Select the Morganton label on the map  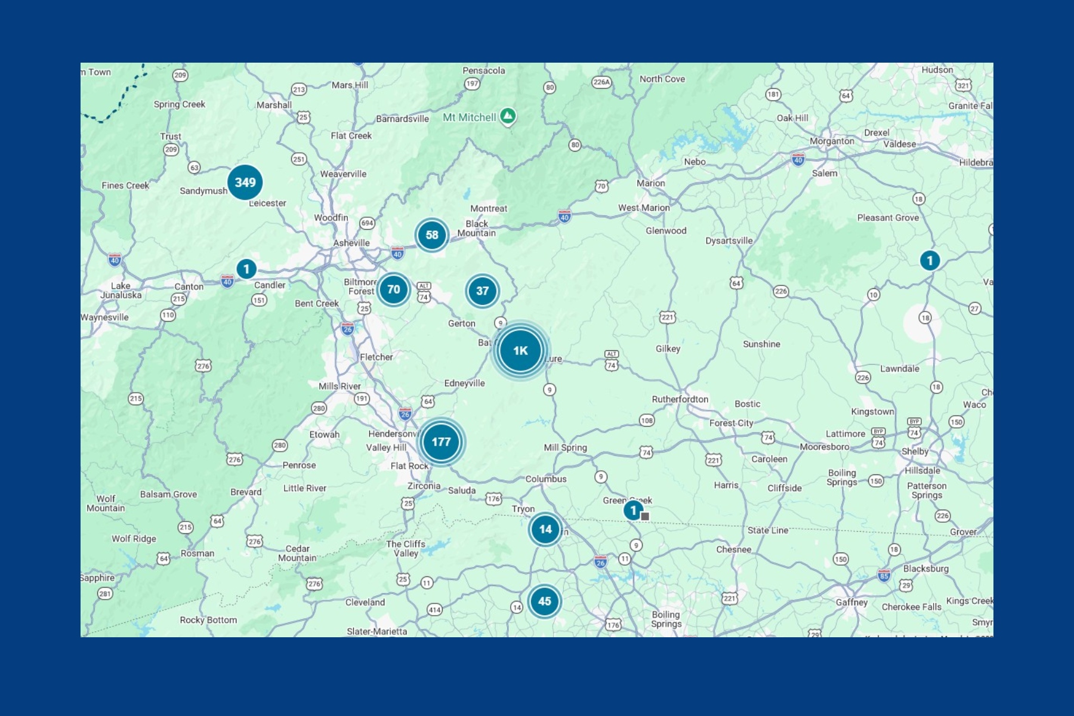832,141
